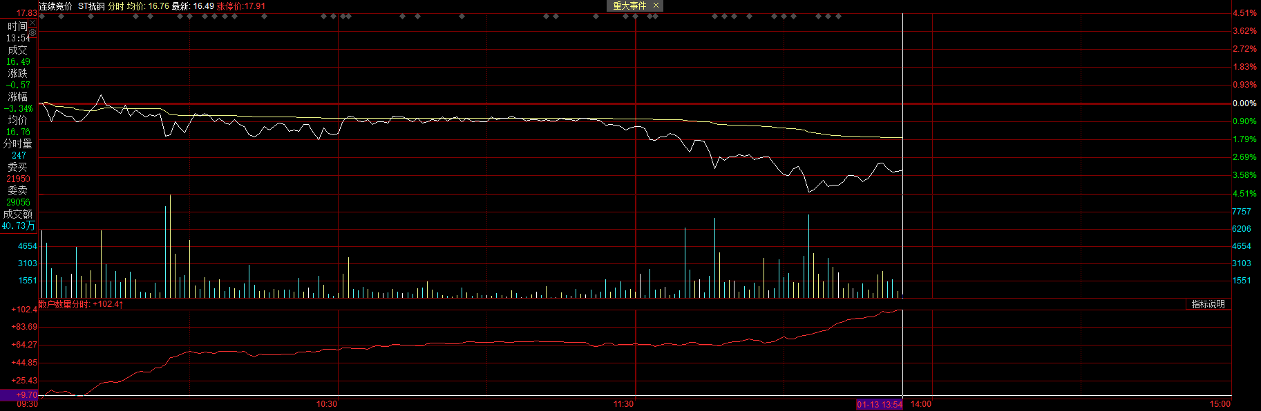The width and height of the screenshot is (1261, 411).
Task: Click the 3.62% right axis label
Action: click(1244, 31)
